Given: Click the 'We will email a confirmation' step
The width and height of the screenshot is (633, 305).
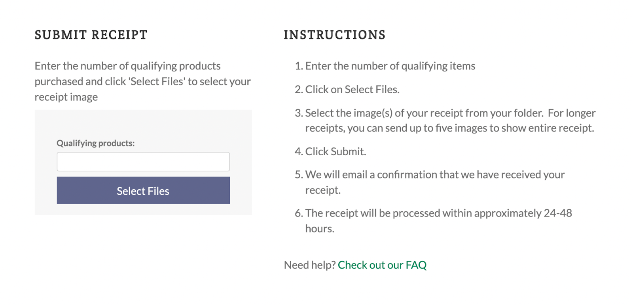Looking at the screenshot, I should point(435,175).
